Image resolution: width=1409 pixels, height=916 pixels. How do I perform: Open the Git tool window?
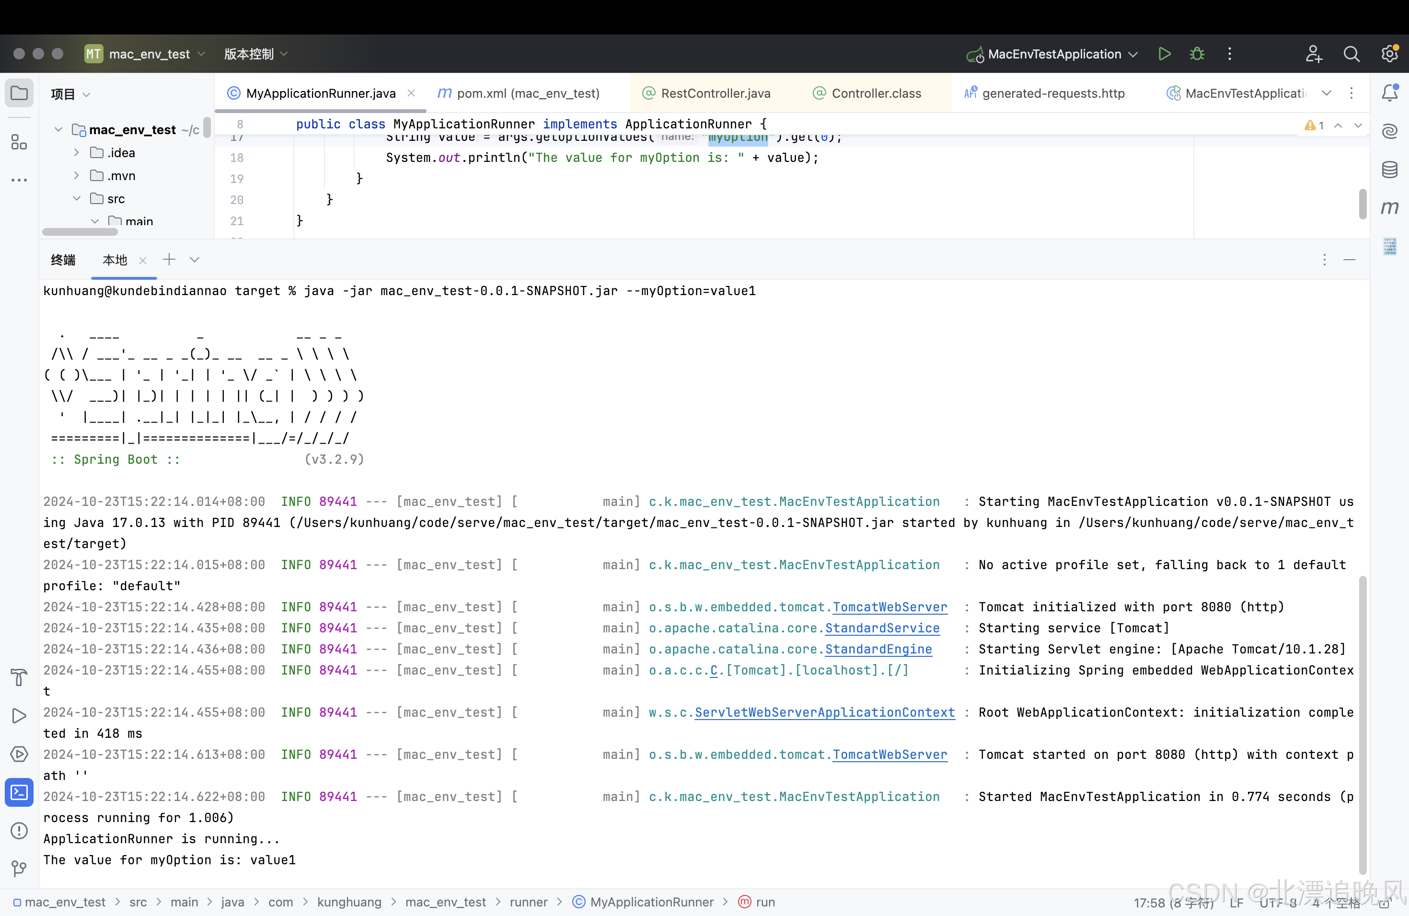[20, 869]
